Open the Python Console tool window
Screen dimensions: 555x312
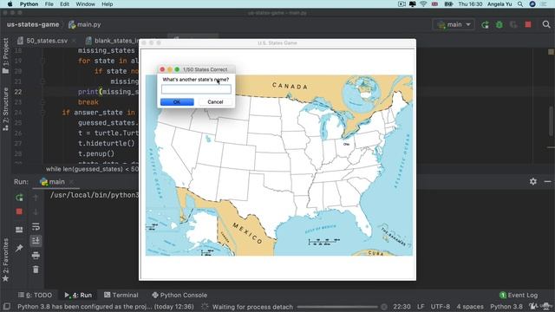[180, 295]
